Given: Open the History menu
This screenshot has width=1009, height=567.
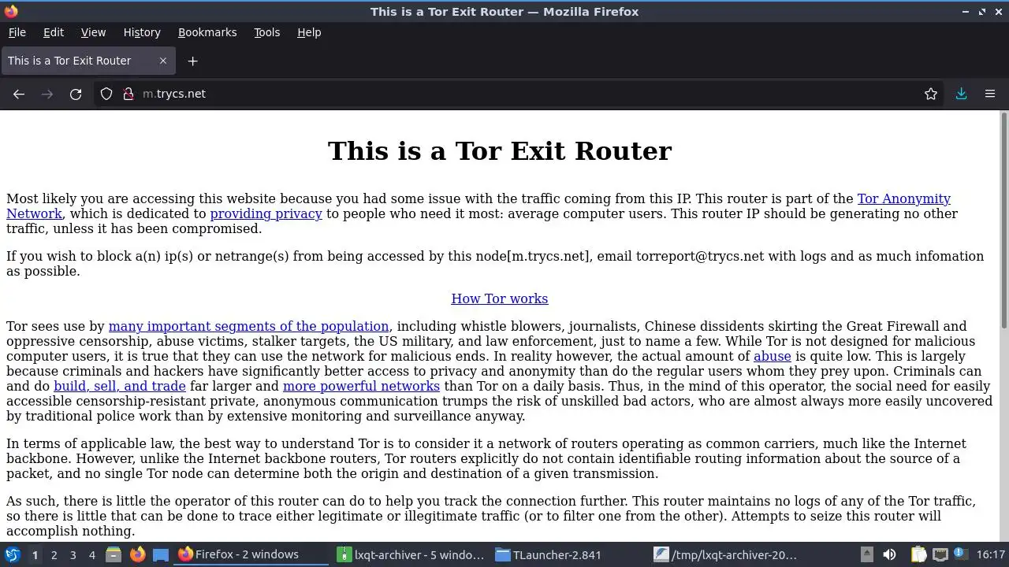Looking at the screenshot, I should click(142, 32).
